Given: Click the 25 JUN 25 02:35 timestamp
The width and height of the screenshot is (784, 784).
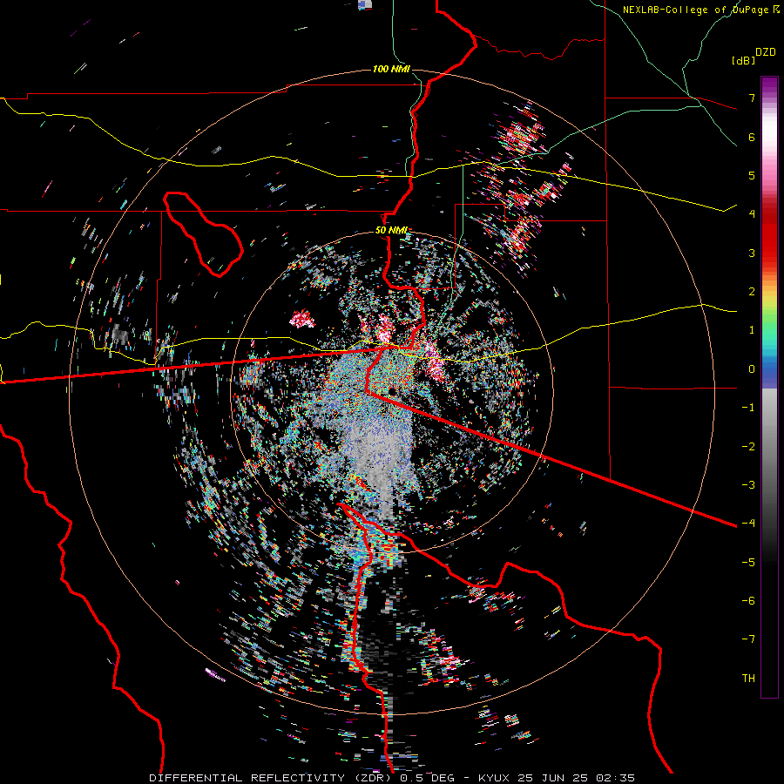Looking at the screenshot, I should pos(576,778).
